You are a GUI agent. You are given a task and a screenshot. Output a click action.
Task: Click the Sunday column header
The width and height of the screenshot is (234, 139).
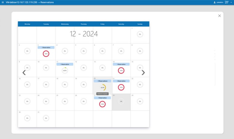click(140, 24)
